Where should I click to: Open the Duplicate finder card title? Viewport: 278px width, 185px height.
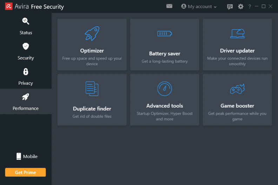pos(92,109)
